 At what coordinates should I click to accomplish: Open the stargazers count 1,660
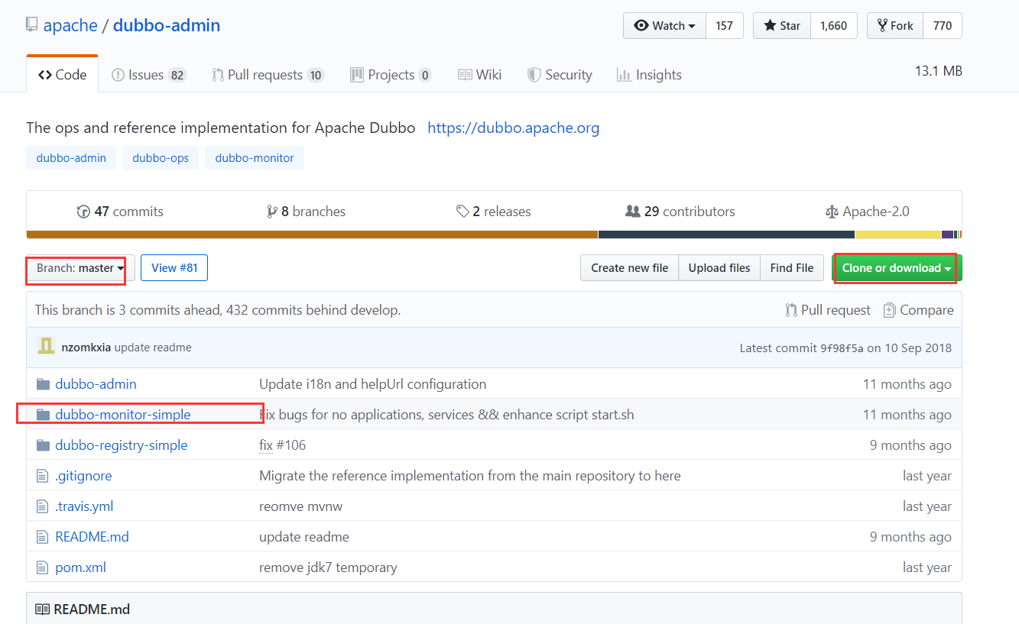[833, 25]
